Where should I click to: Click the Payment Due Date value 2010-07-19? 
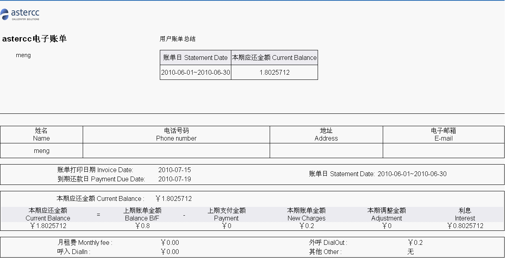point(175,179)
